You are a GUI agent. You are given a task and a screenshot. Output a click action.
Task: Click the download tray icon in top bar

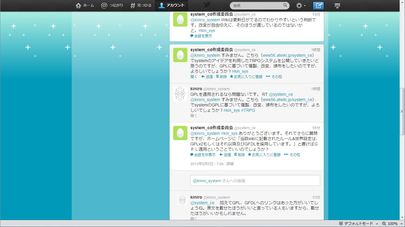(x=337, y=6)
